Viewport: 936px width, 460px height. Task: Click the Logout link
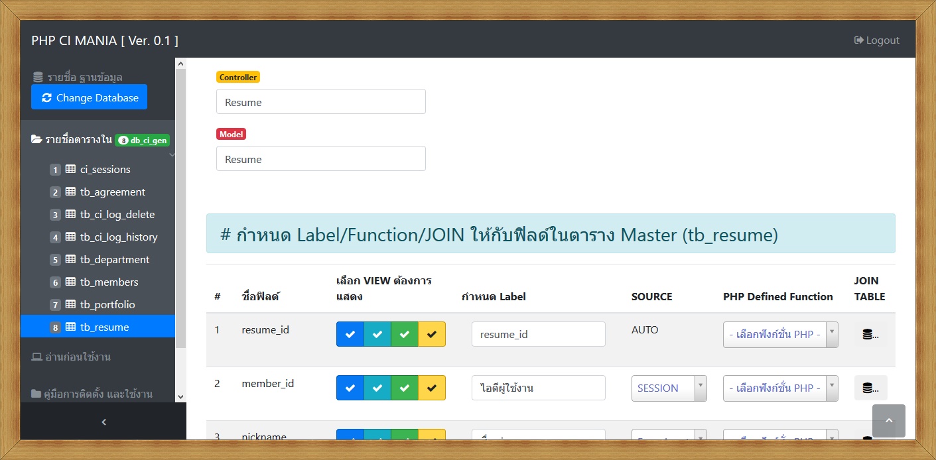(x=876, y=40)
